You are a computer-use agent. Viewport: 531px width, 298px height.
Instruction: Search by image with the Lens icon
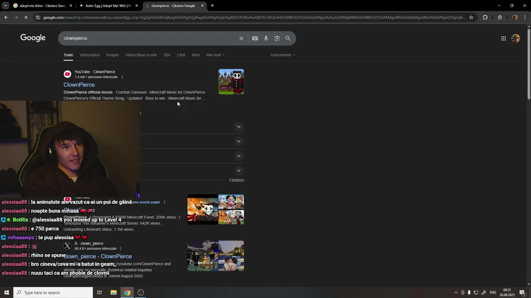tap(277, 38)
